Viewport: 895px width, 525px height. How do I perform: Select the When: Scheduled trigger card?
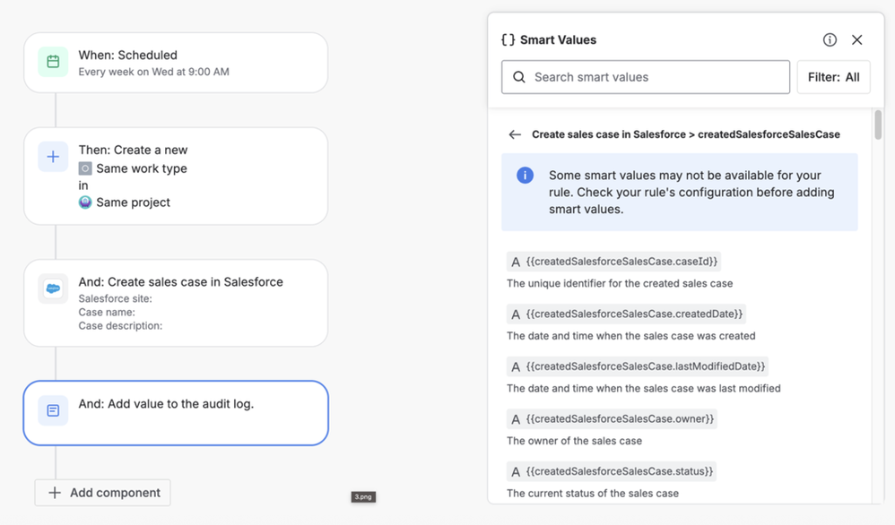[x=176, y=63]
